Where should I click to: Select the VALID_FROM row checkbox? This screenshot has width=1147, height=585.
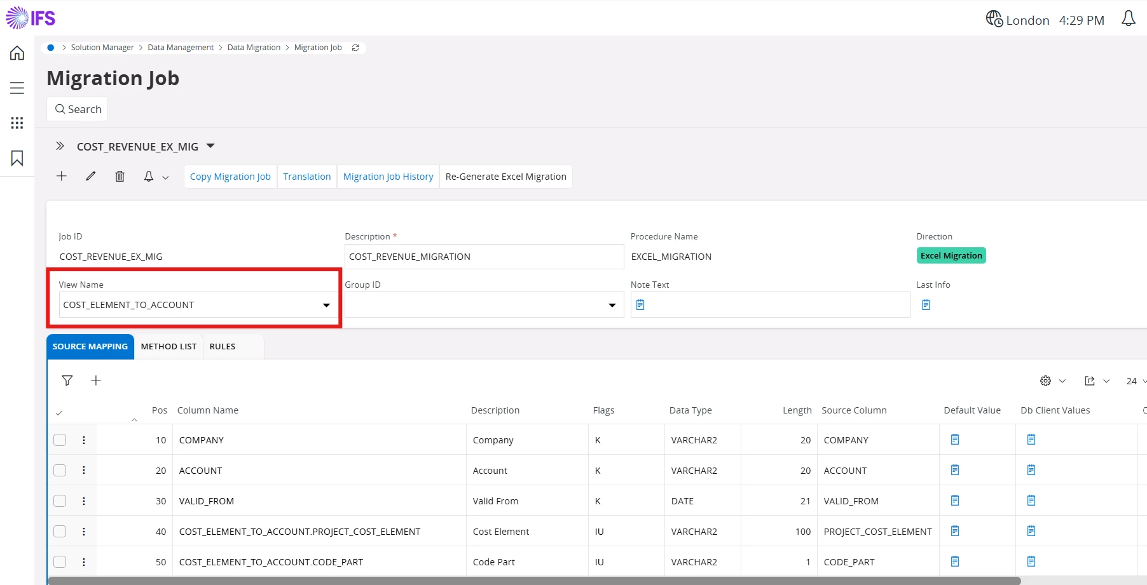click(60, 501)
